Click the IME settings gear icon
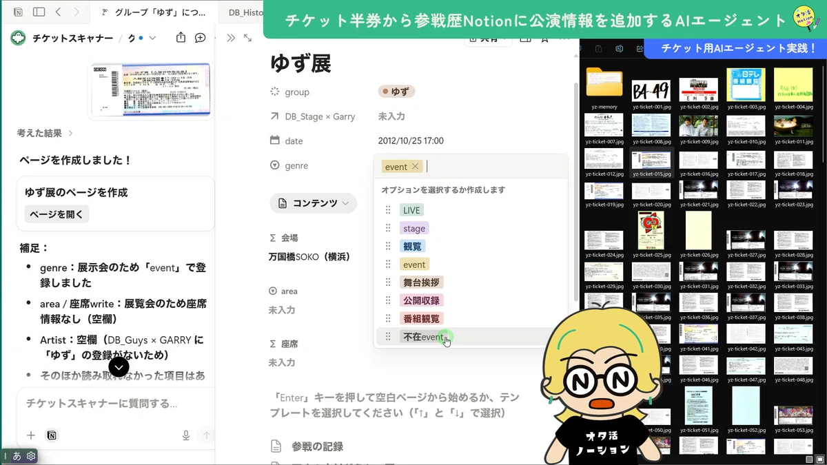 click(31, 456)
